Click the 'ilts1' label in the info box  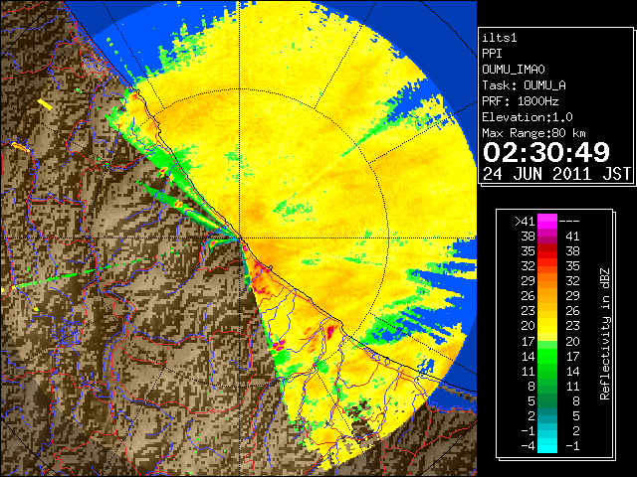pyautogui.click(x=500, y=38)
